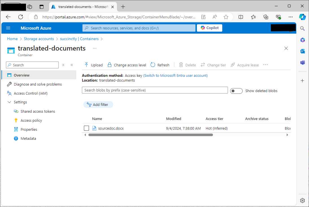309x207 pixels.
Task: Click inside the search blobs by prefix field
Action: [x=155, y=90]
